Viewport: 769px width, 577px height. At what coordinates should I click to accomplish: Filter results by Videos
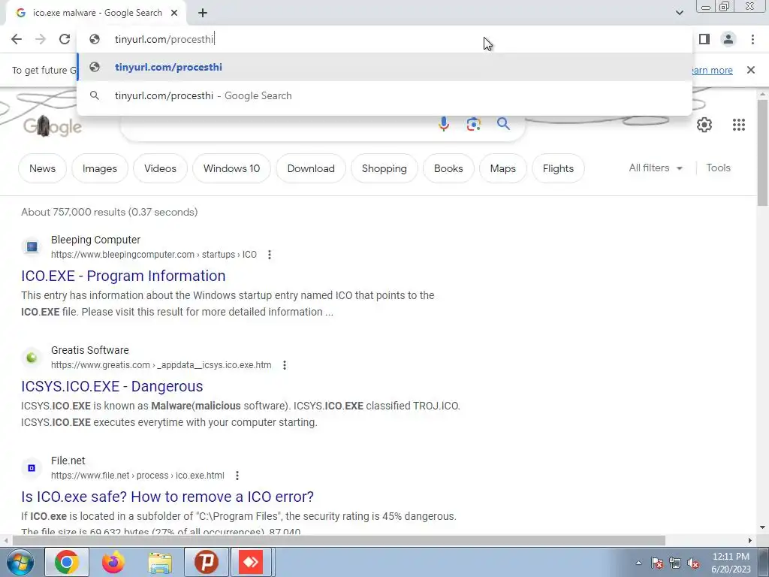point(161,168)
